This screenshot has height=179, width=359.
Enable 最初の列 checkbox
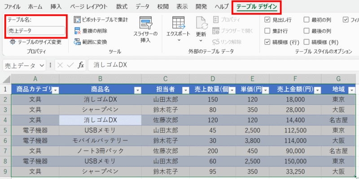click(x=306, y=20)
